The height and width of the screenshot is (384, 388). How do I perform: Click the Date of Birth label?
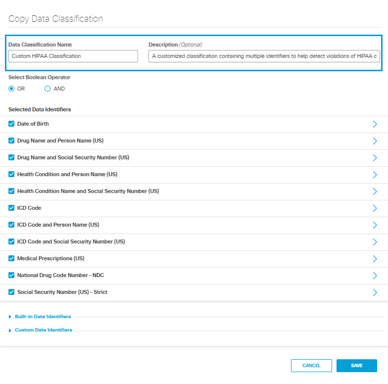(33, 124)
